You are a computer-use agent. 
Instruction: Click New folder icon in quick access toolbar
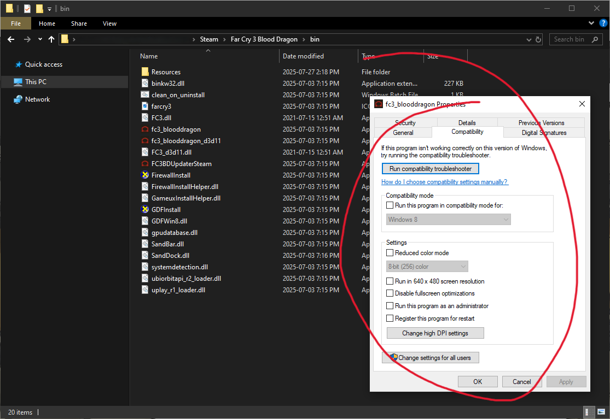(39, 9)
